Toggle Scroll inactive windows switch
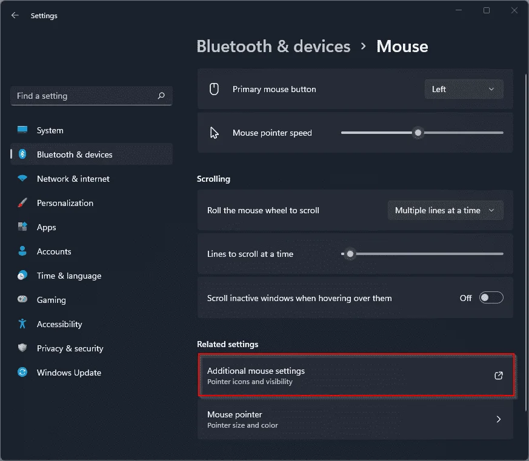The image size is (529, 461). click(491, 298)
